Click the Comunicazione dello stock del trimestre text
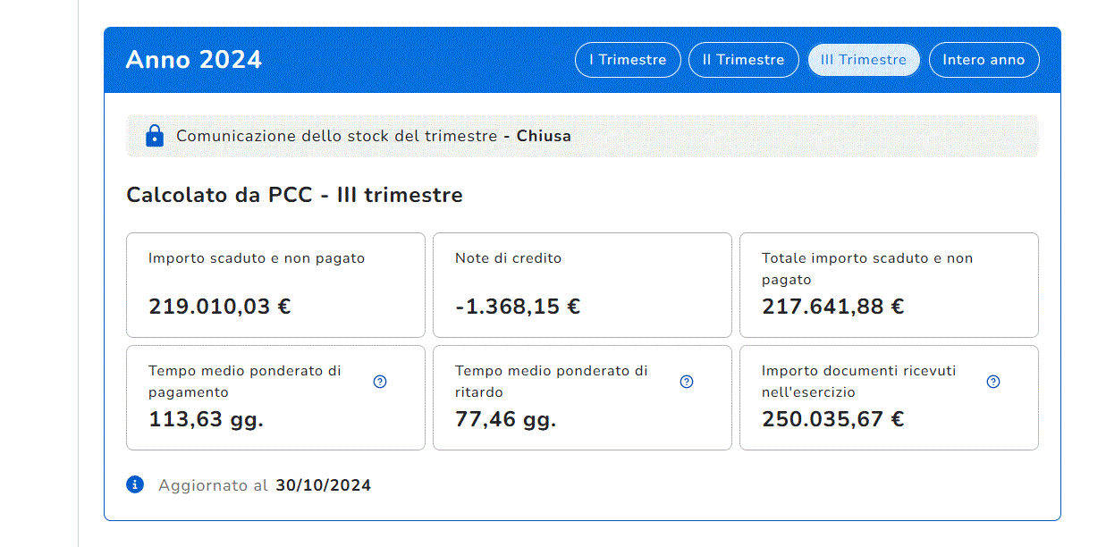This screenshot has height=547, width=1106. (336, 137)
